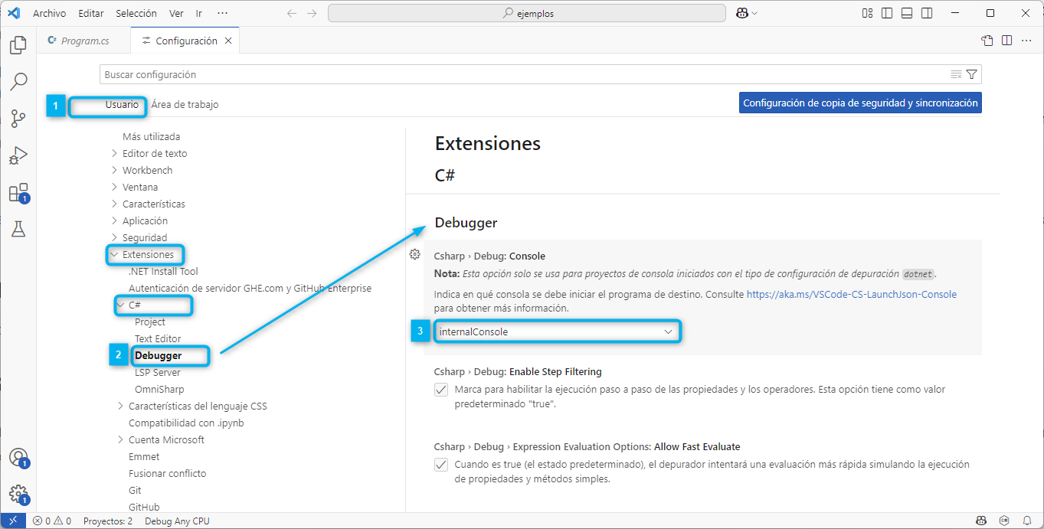Screen dimensions: 1044x529
Task: Open the Testing flask view
Action: click(x=18, y=228)
